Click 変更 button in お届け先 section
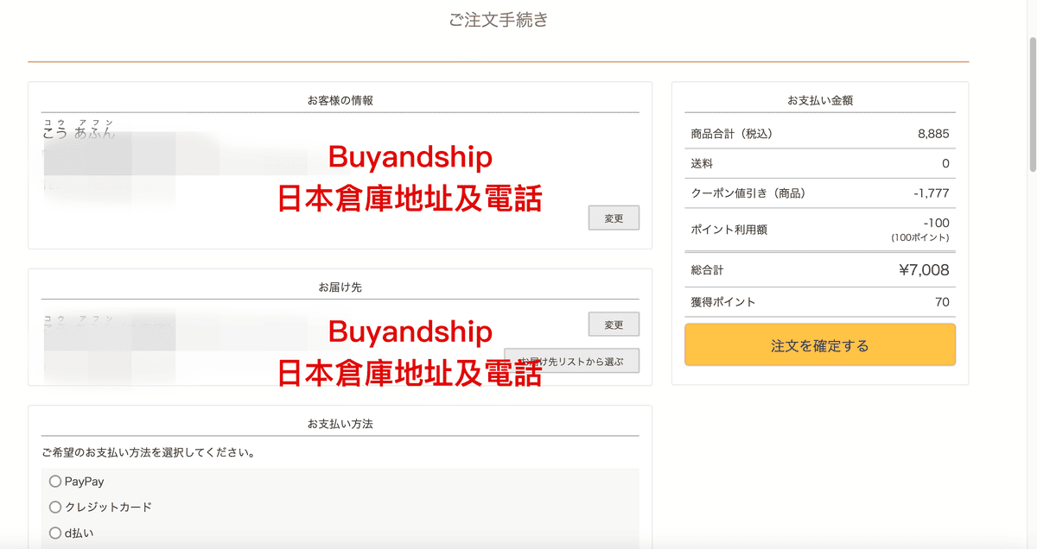The height and width of the screenshot is (549, 1037). [614, 325]
